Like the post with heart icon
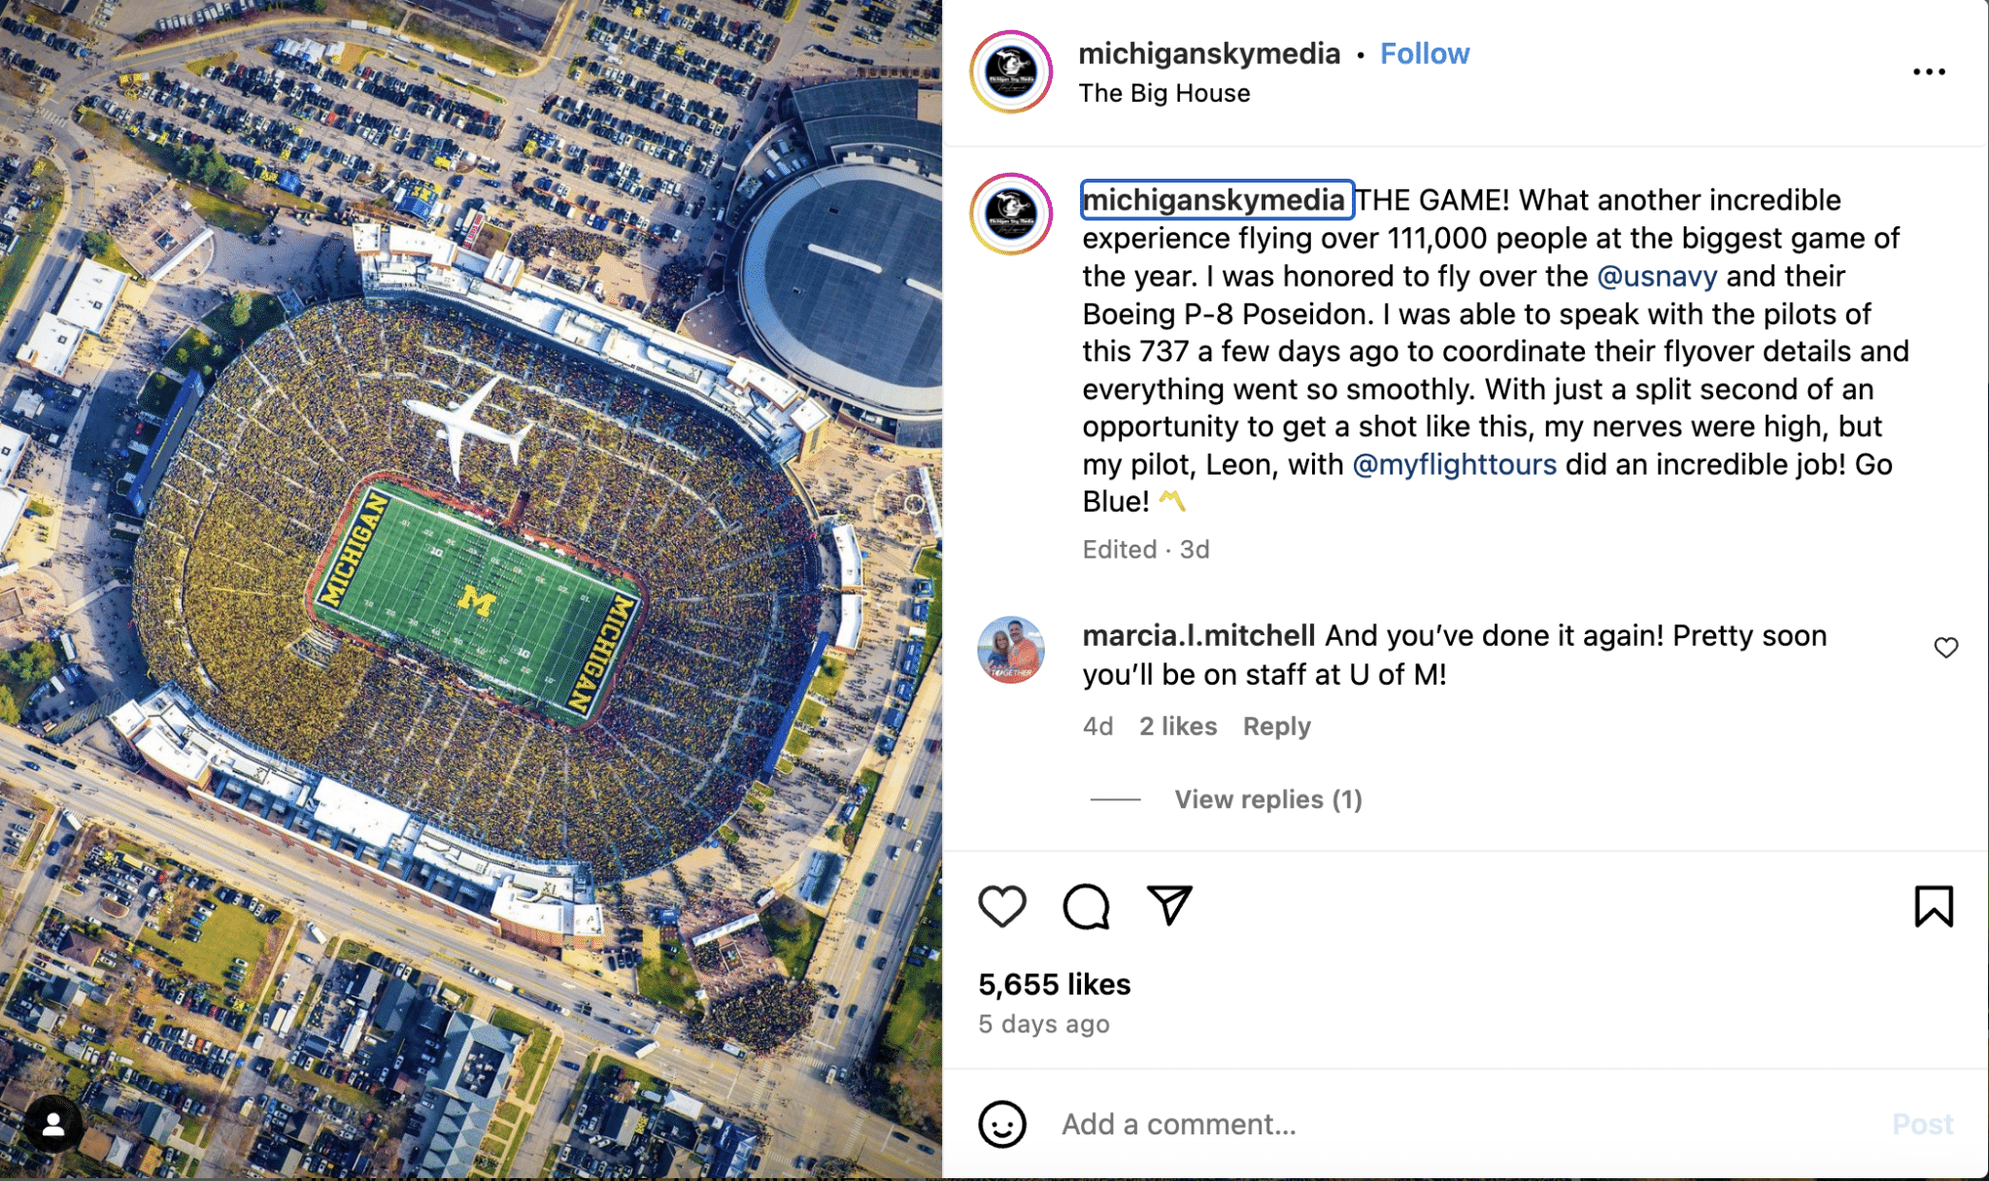1989x1181 pixels. coord(1001,906)
